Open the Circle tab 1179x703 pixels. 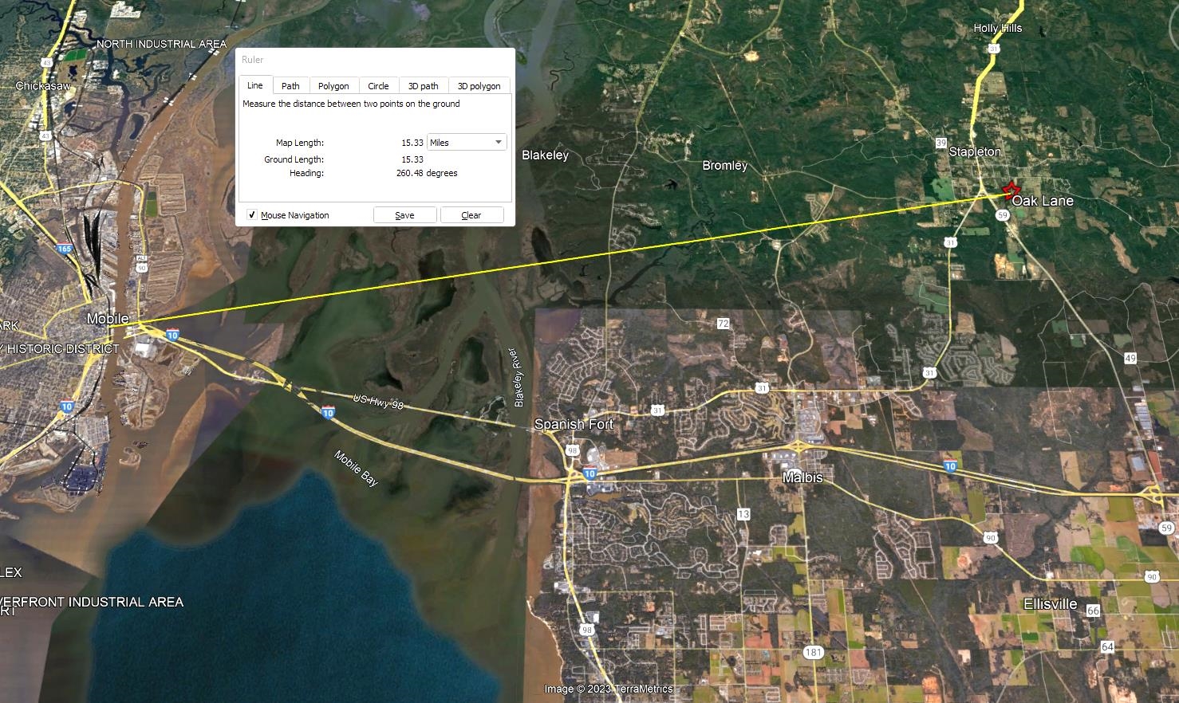(378, 85)
